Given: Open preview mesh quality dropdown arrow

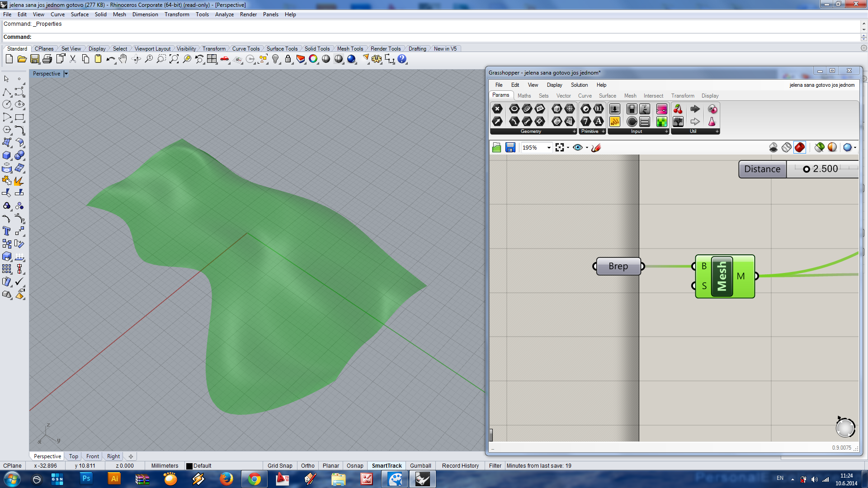Looking at the screenshot, I should point(855,148).
